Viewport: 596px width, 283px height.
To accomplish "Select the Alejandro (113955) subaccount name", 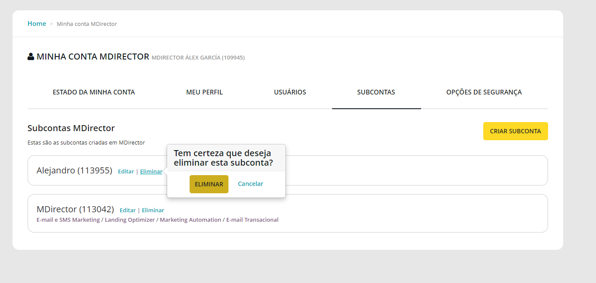I will 74,170.
